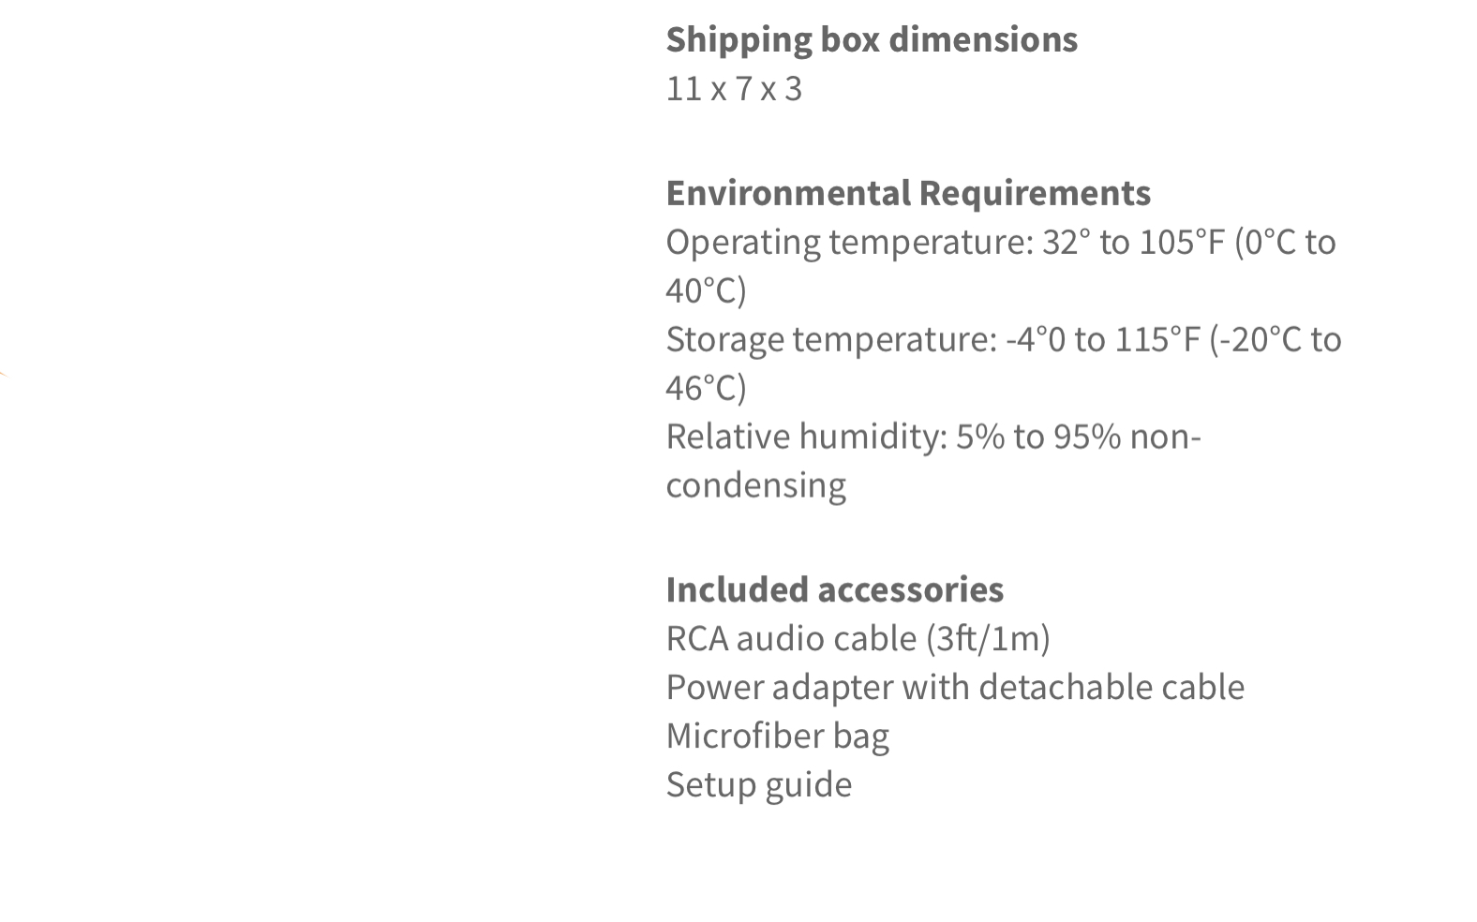Click the Relative humidity line

[933, 437]
